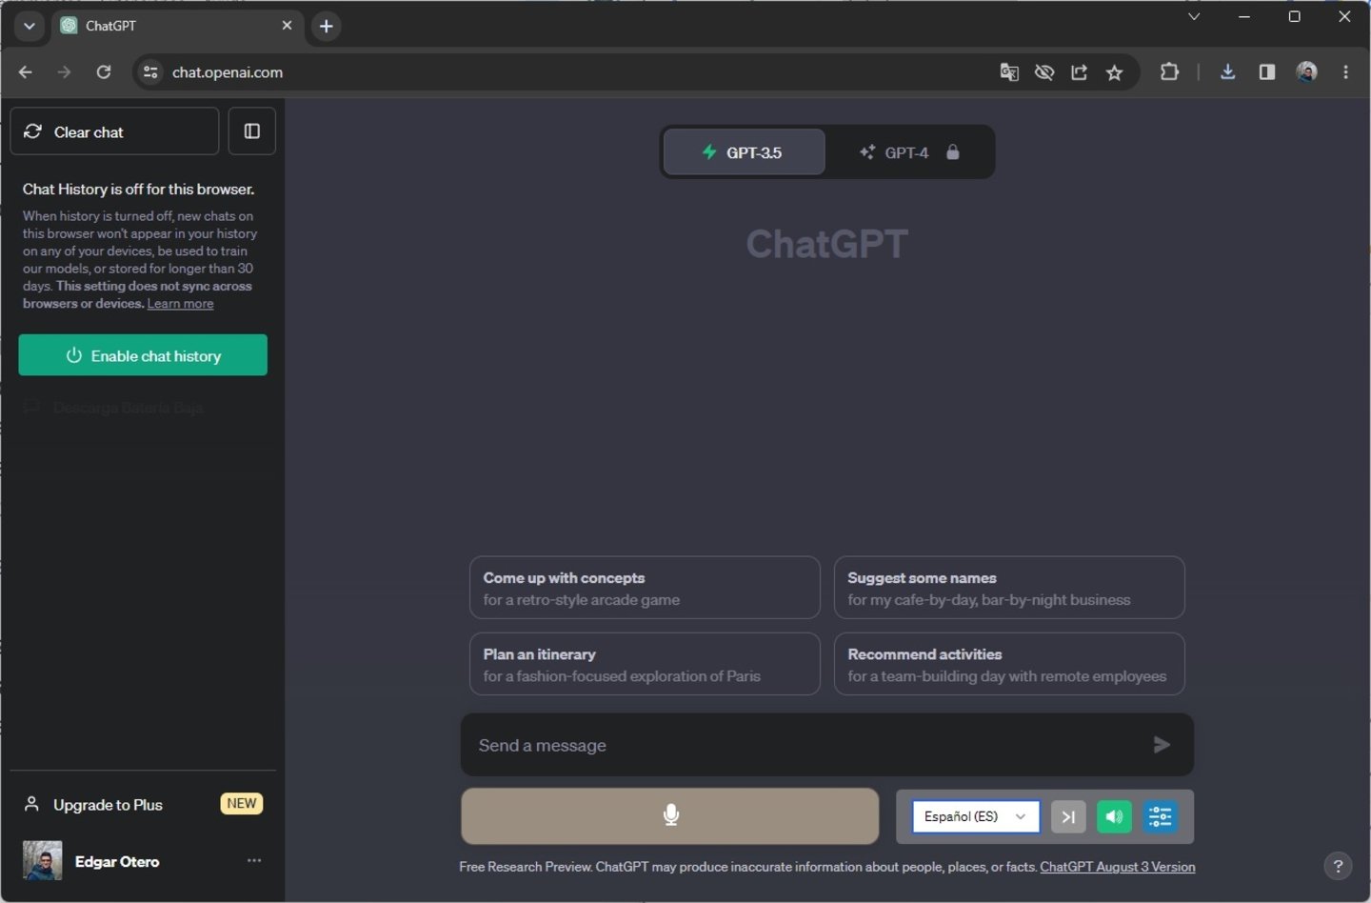This screenshot has width=1371, height=903.
Task: Reload the page with the refresh icon
Action: pos(104,72)
